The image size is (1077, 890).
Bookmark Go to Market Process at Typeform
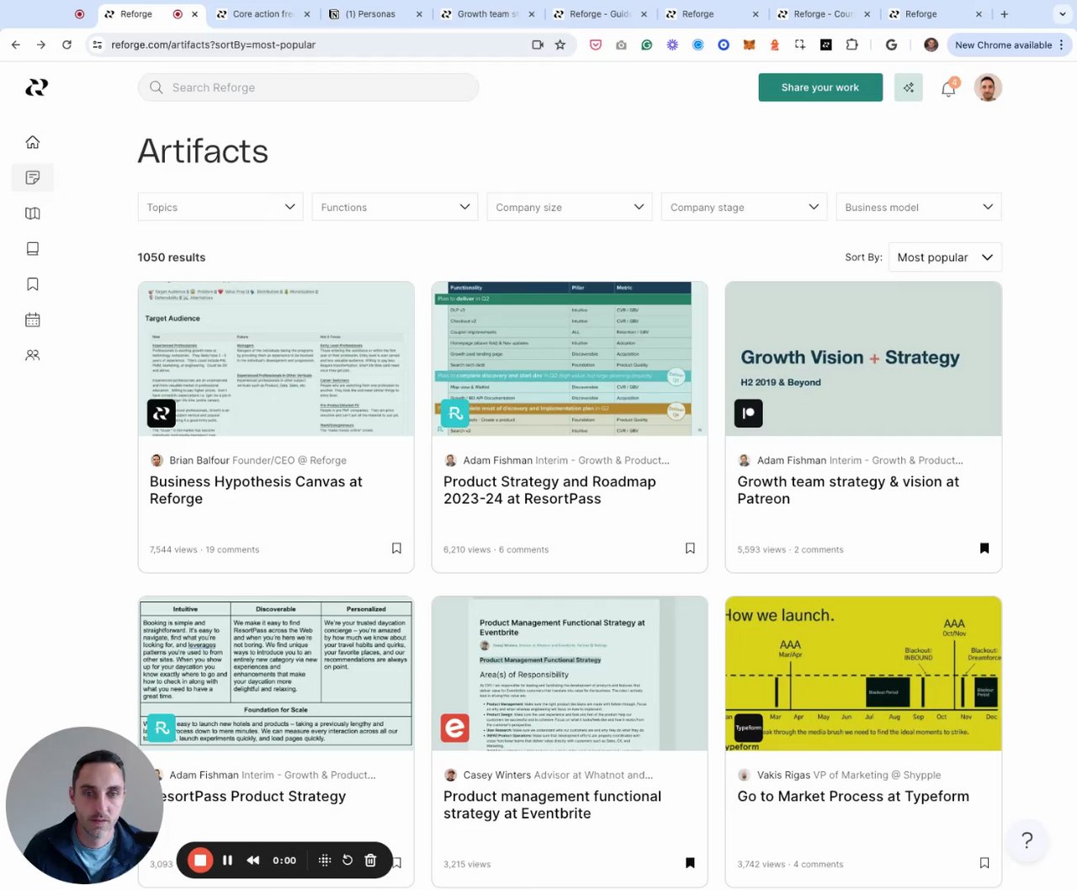tap(984, 863)
